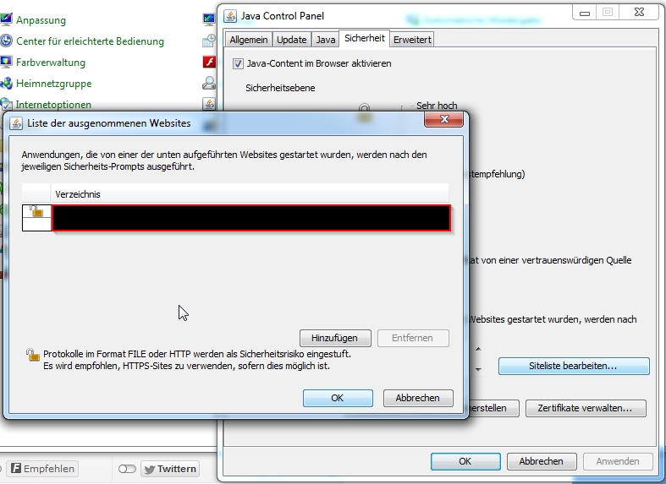
Task: Toggle Java-Content im Browser aktivieren checkbox
Action: click(238, 63)
